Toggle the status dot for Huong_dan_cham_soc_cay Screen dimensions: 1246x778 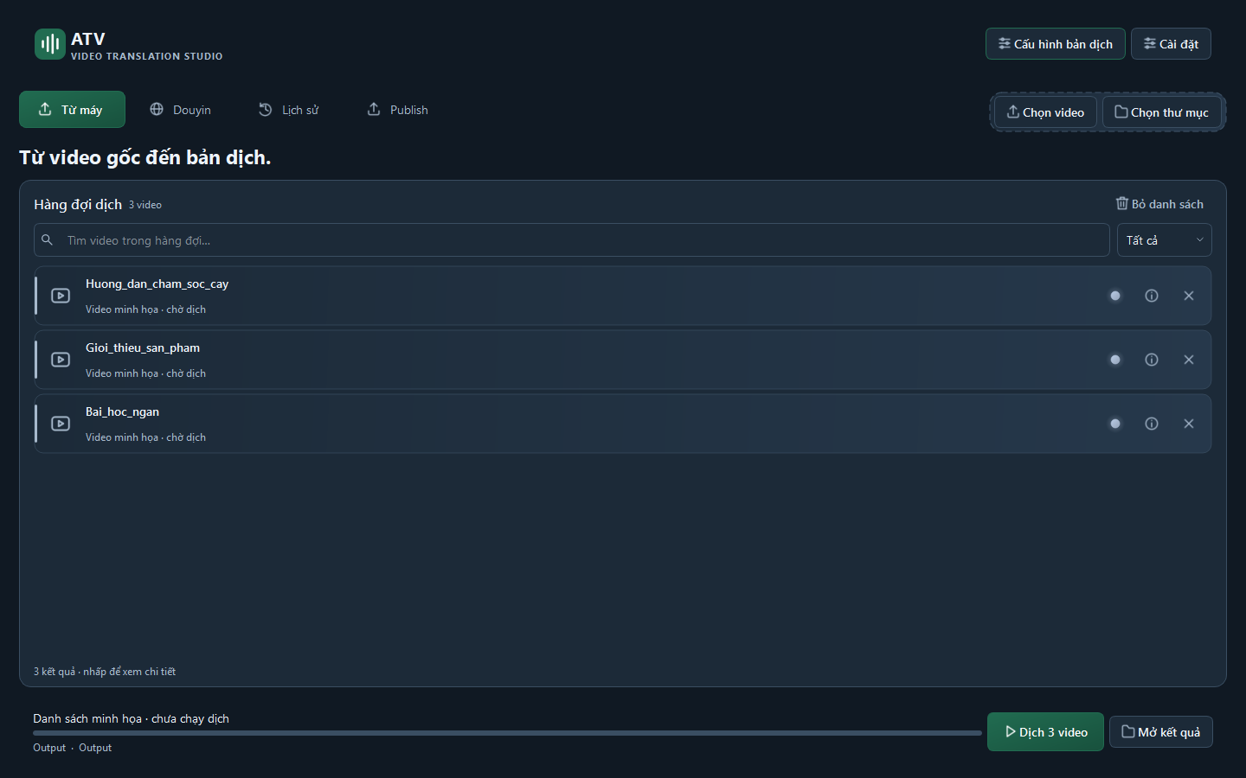[x=1115, y=296]
